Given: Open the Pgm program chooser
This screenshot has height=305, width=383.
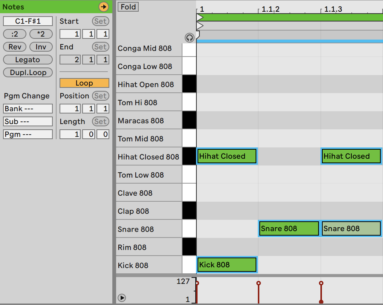Looking at the screenshot, I should (x=28, y=134).
